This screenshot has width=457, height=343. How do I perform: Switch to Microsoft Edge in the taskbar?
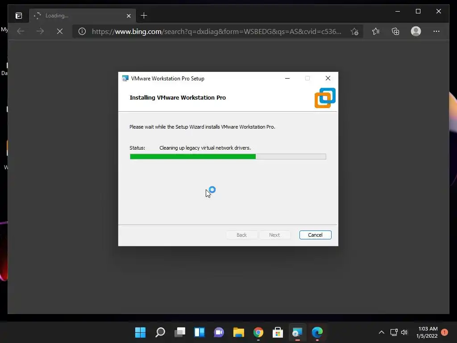(x=317, y=332)
